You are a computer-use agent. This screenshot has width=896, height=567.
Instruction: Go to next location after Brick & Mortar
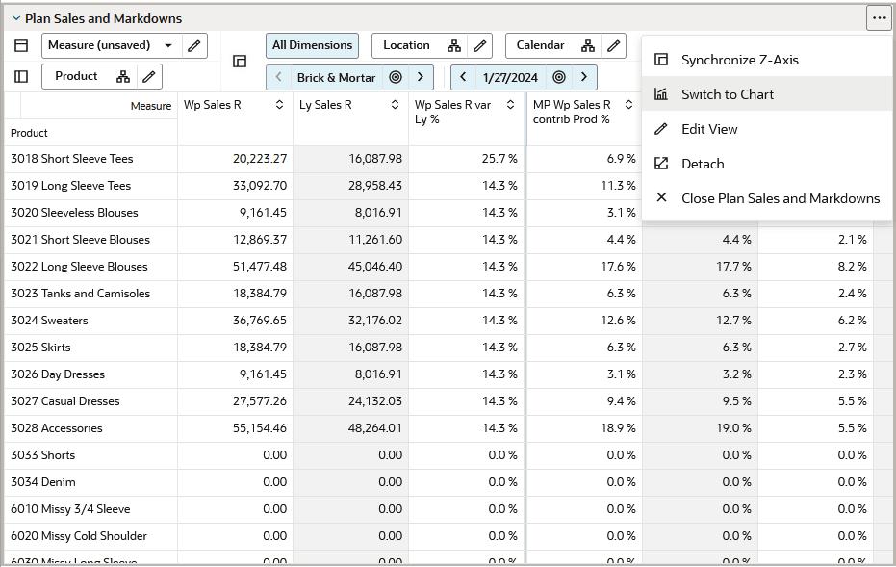click(x=421, y=77)
